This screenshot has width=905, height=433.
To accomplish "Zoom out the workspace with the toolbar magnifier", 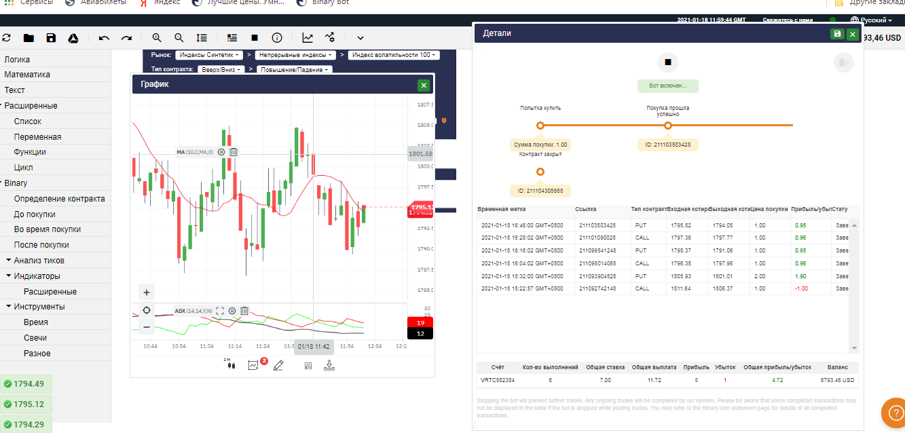I will 179,38.
